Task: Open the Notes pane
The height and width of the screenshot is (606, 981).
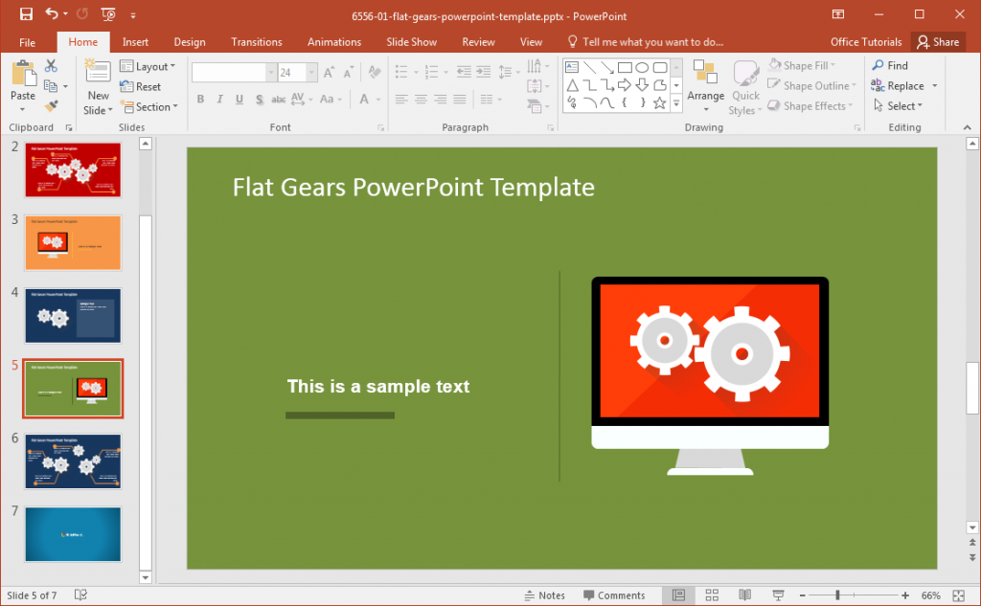Action: (x=545, y=595)
